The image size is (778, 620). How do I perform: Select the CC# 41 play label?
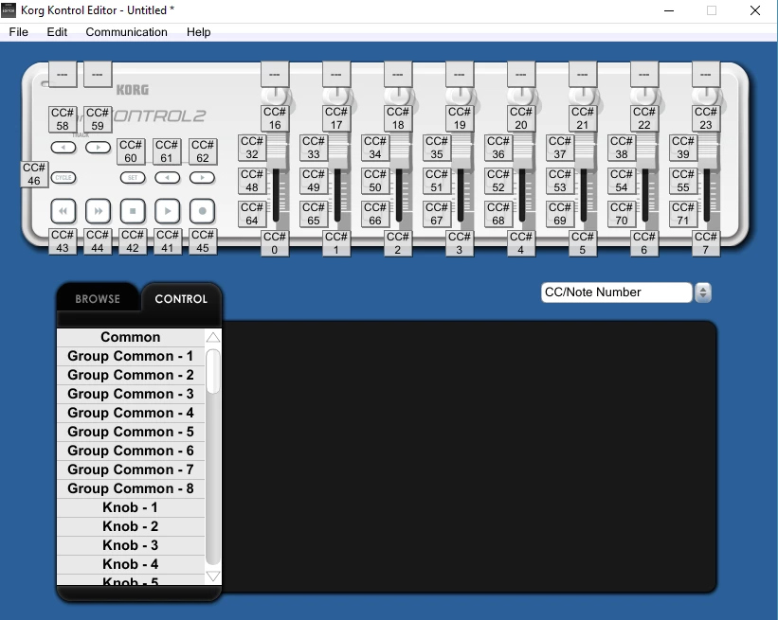tap(167, 241)
